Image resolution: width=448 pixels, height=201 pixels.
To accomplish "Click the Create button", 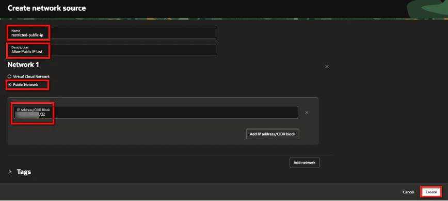I will (x=431, y=192).
